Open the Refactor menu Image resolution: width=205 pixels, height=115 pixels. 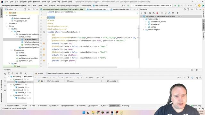pos(37,2)
